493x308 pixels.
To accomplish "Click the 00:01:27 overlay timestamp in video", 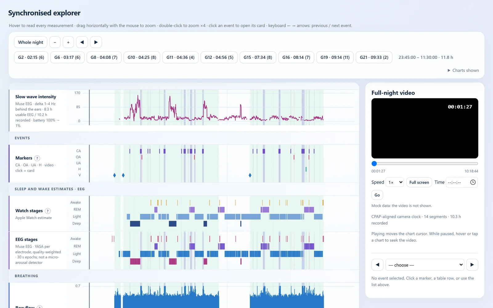I will coord(460,107).
